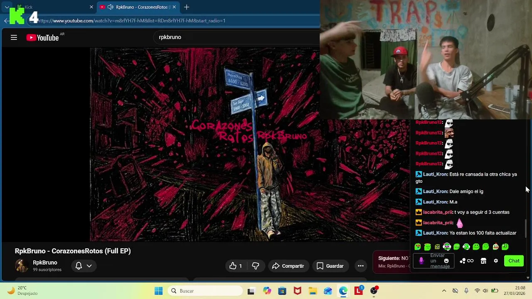Insert the crying green Kick emote
The image size is (532, 299).
coord(418,247)
